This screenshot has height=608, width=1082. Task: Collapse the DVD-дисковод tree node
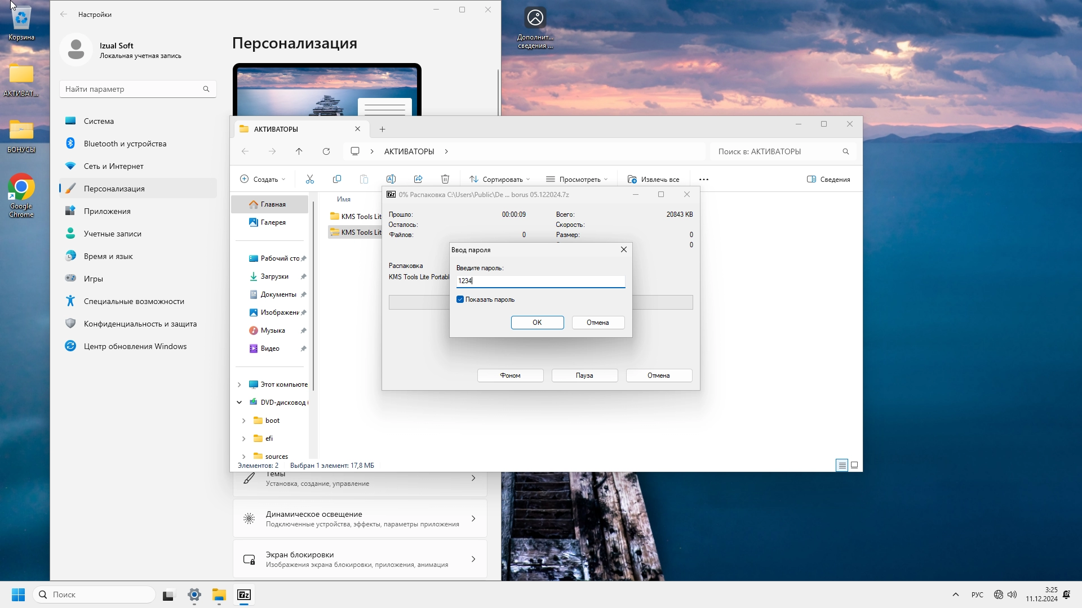pos(239,403)
